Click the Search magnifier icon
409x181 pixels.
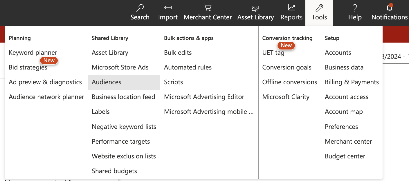click(140, 8)
